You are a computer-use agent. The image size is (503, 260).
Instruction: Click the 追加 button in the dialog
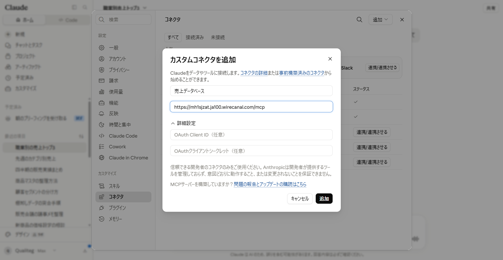(324, 199)
